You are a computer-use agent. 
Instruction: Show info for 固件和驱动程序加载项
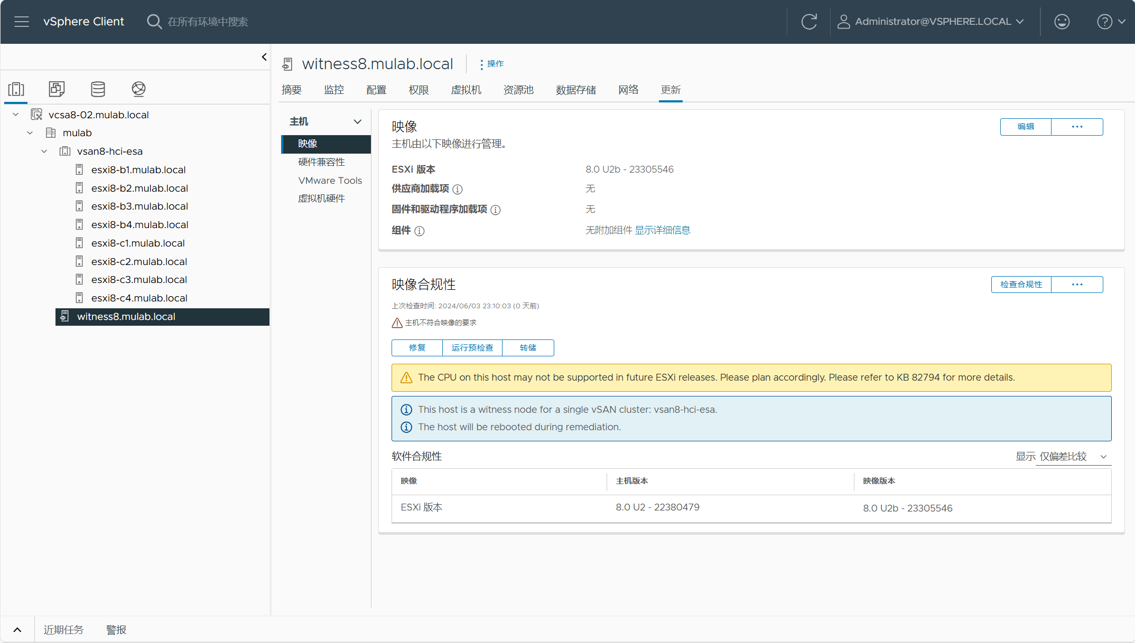pos(496,210)
